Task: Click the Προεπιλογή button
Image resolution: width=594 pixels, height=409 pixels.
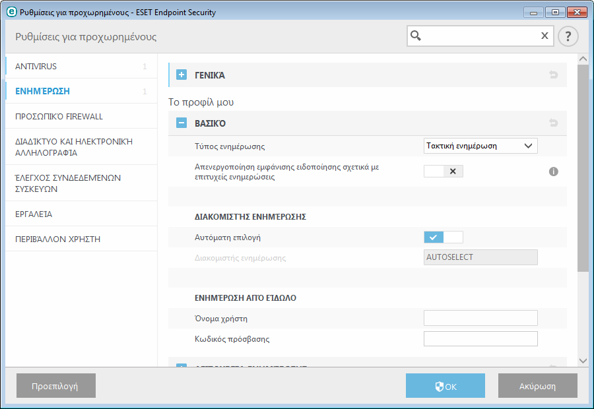Action: click(56, 385)
